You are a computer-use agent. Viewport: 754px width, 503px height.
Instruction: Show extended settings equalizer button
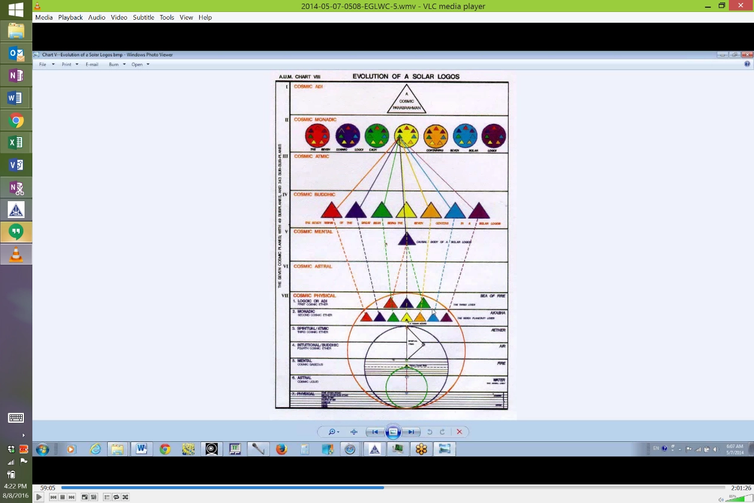point(94,497)
